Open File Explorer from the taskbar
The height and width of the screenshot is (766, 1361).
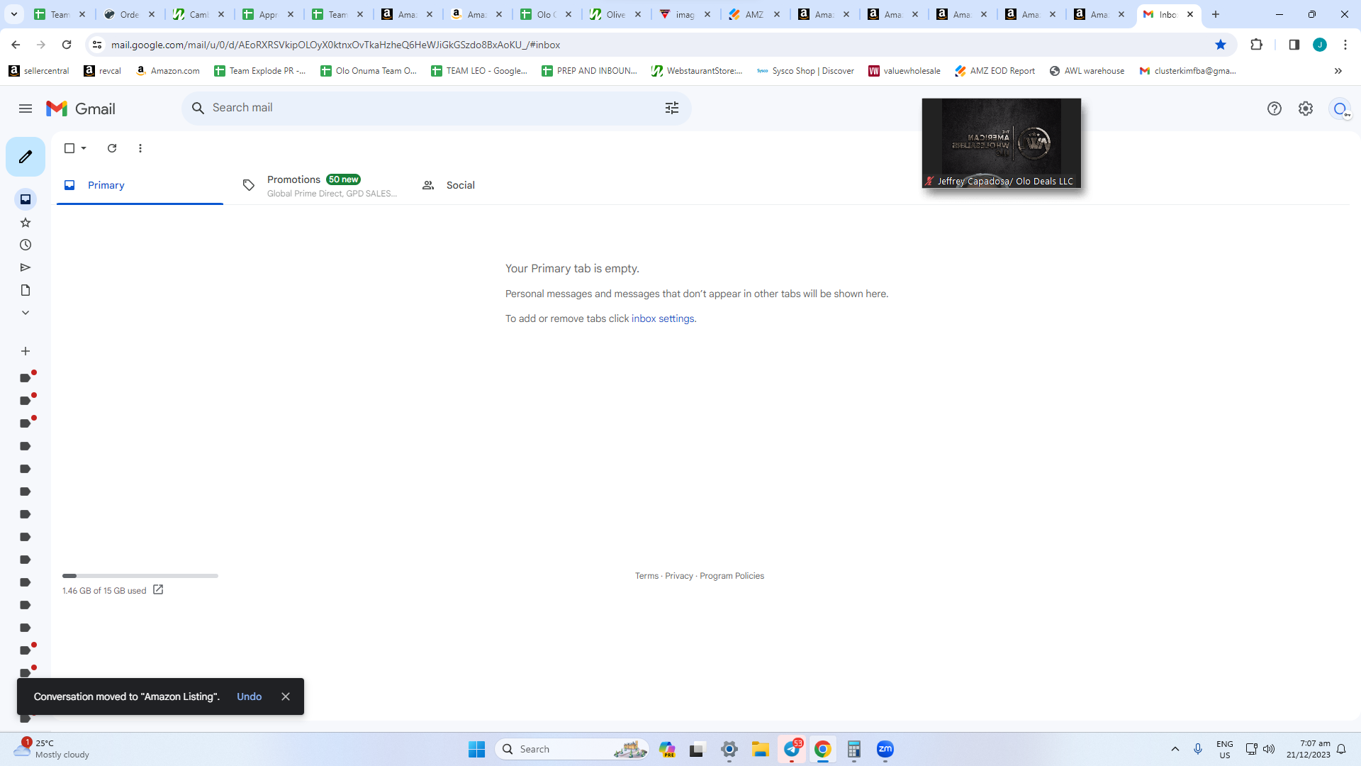761,749
